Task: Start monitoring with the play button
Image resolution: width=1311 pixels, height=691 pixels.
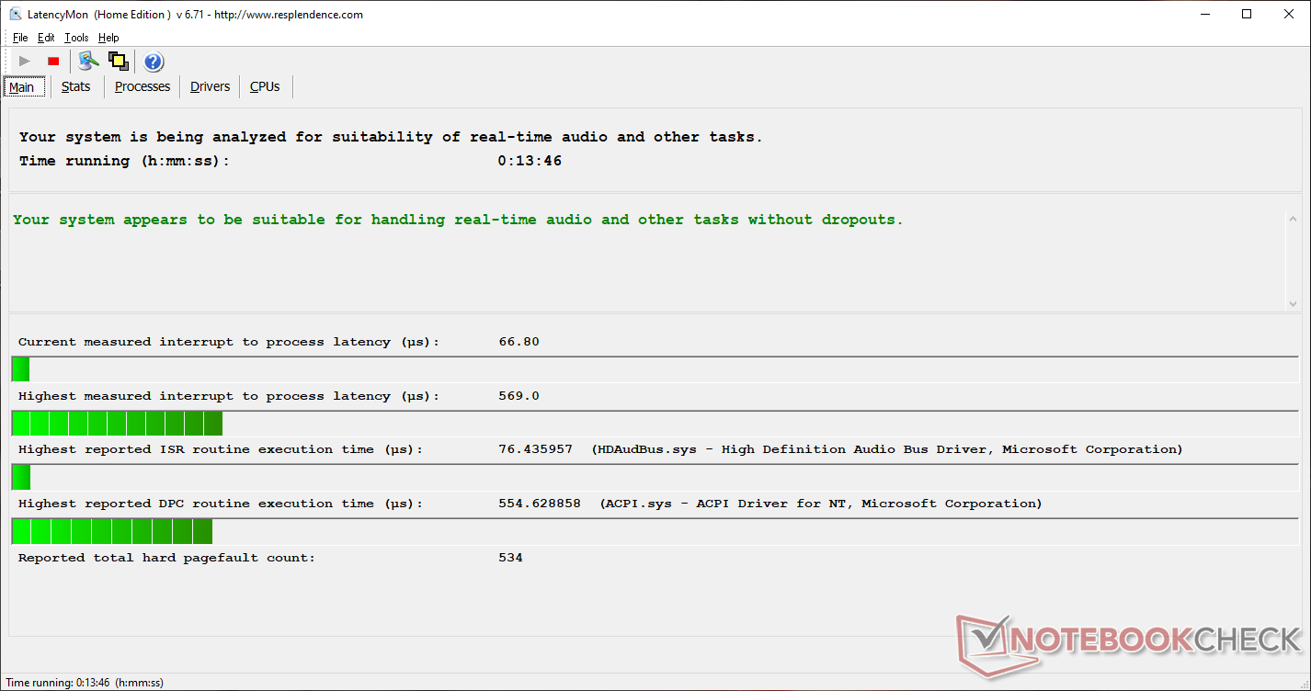Action: pyautogui.click(x=25, y=62)
